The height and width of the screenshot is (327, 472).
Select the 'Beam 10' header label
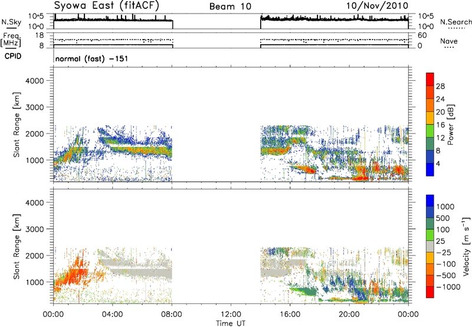pos(230,6)
